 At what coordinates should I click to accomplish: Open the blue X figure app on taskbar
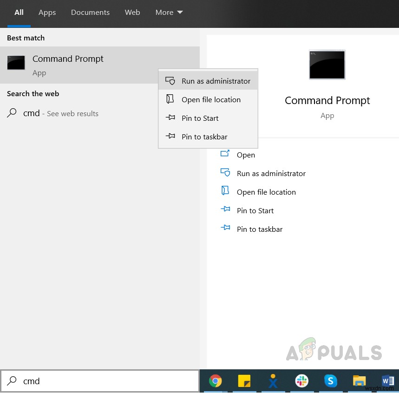tap(273, 381)
